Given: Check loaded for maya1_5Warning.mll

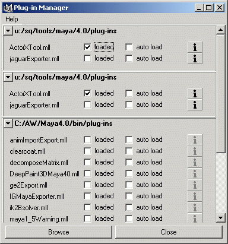Looking at the screenshot, I should [x=87, y=218].
